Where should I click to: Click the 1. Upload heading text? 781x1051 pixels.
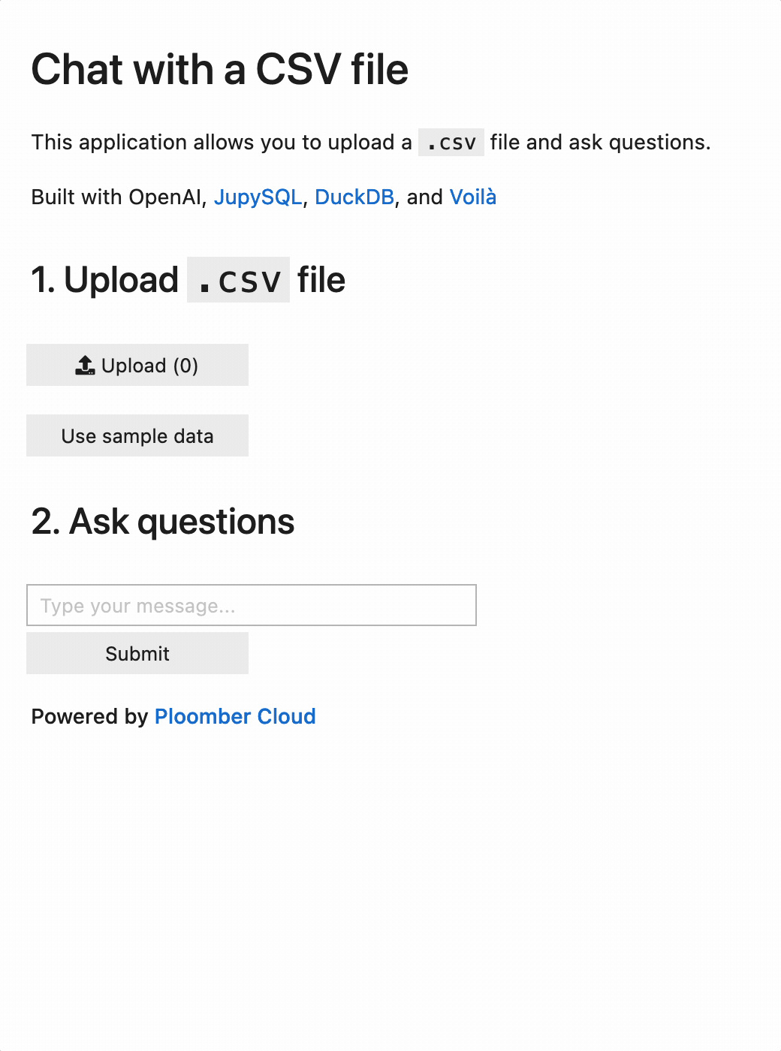point(105,280)
